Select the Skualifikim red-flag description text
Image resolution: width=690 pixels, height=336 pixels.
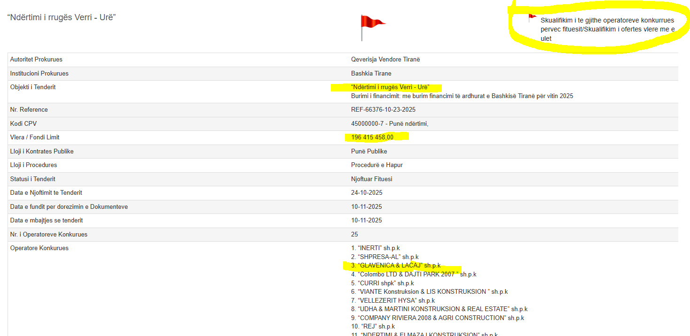pyautogui.click(x=607, y=29)
